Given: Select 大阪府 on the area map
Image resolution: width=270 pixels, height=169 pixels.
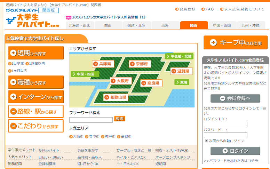Looking at the screenshot, I should [121, 81].
